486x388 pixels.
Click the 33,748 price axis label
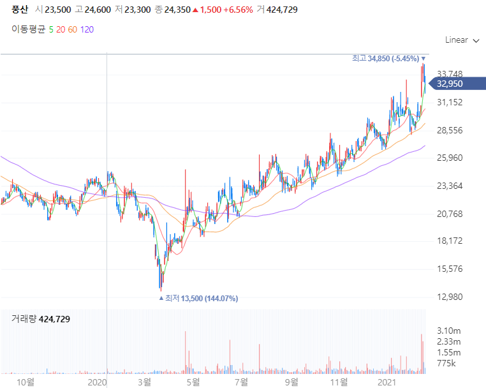[450, 74]
